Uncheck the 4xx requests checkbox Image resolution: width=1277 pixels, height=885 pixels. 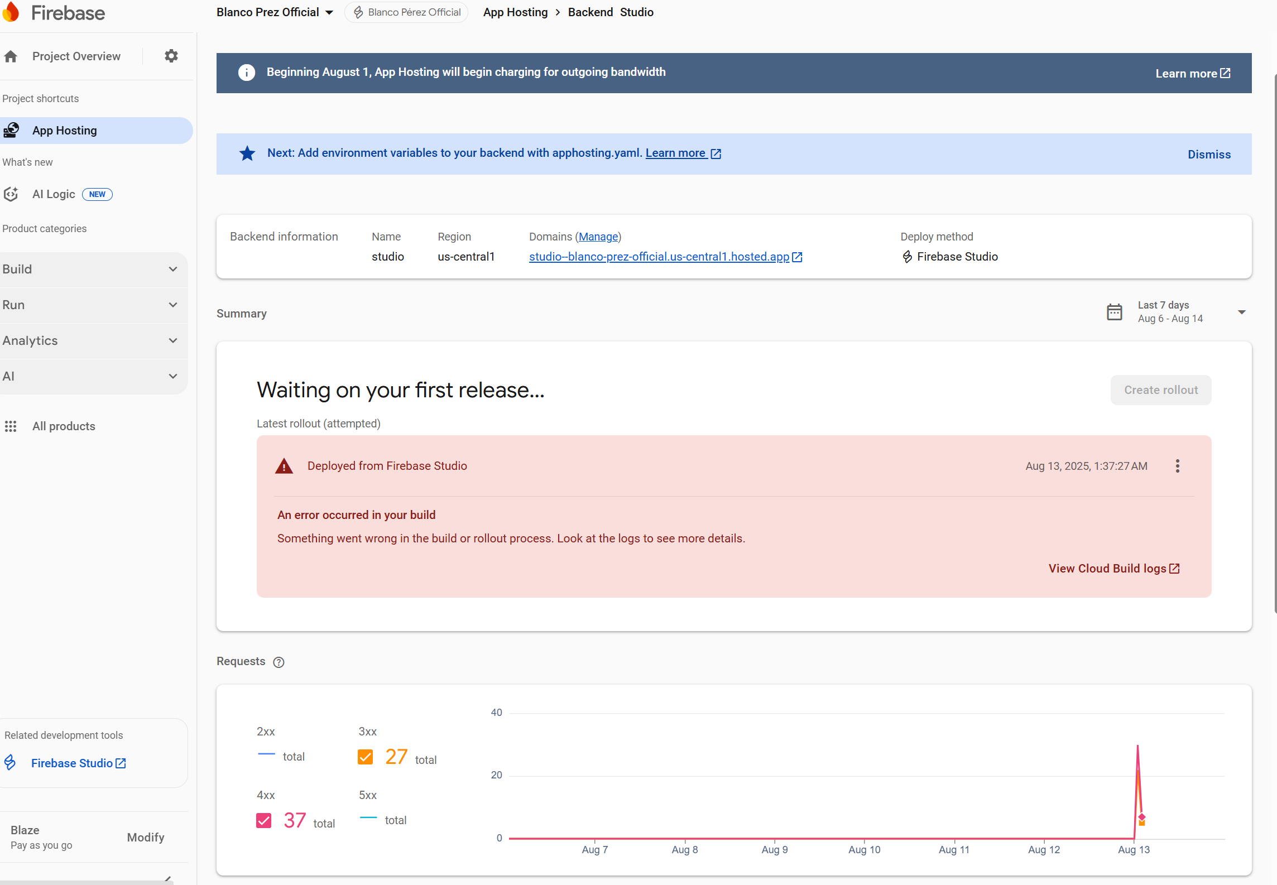263,820
